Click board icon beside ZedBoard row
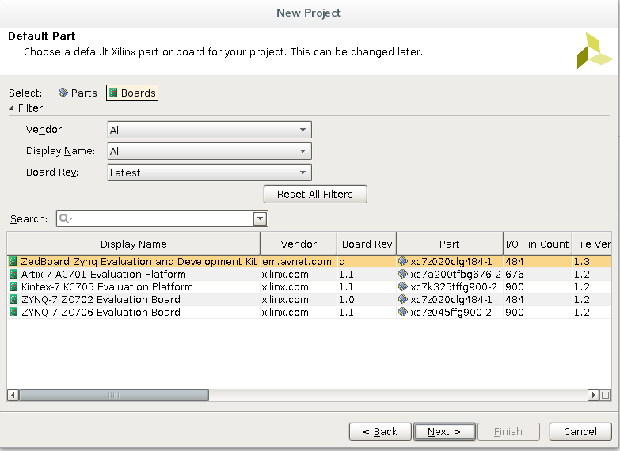 click(13, 261)
